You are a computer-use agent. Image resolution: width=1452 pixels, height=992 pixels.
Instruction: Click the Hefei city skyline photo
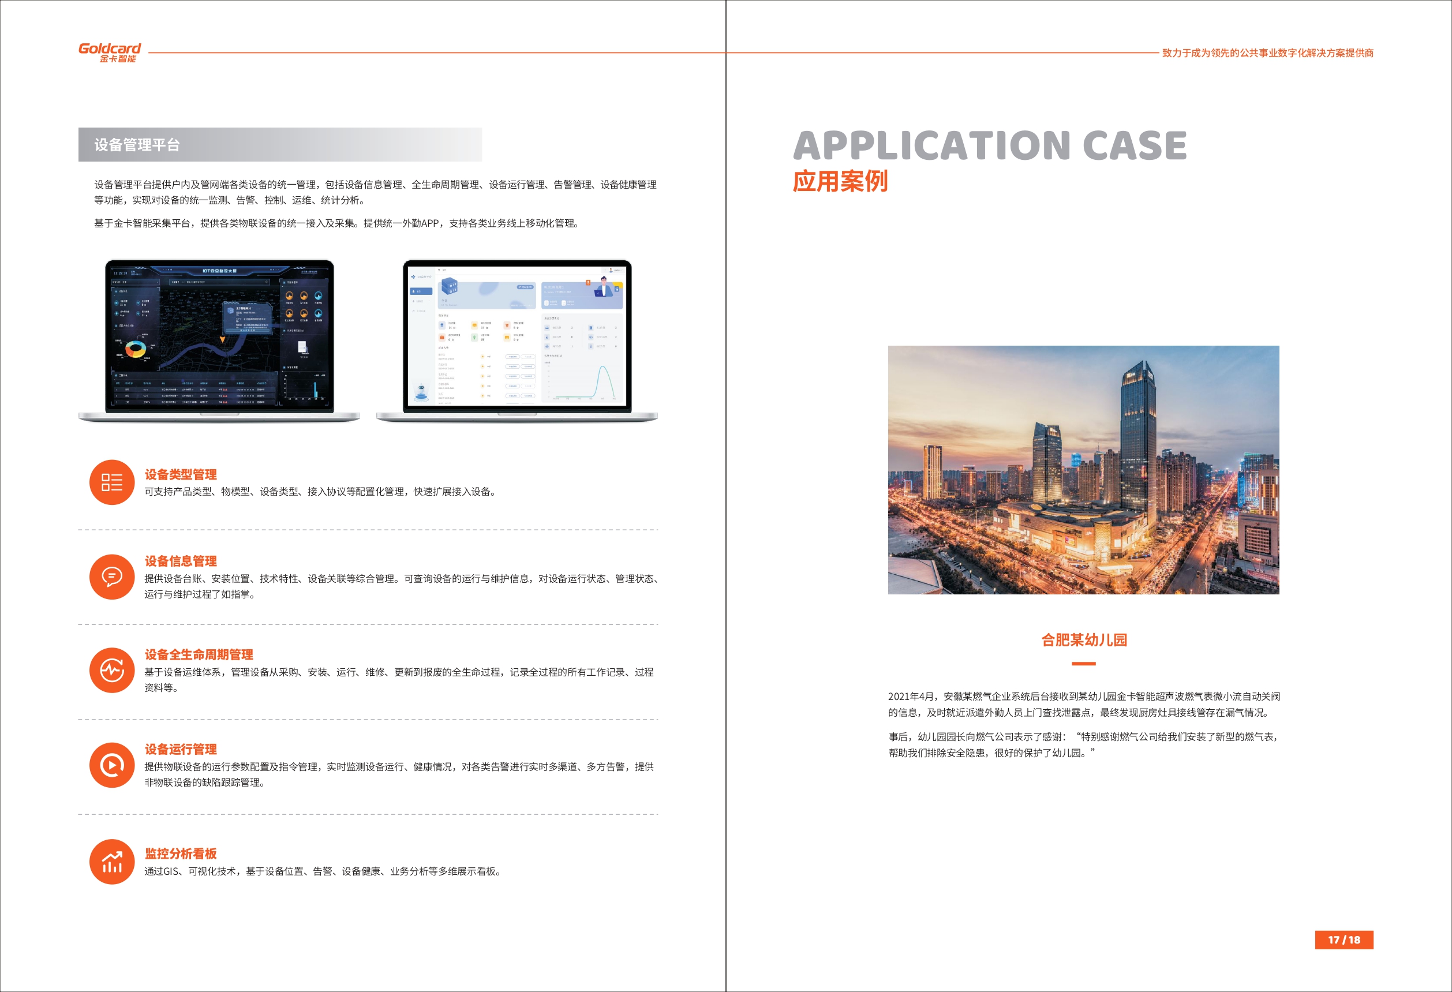tap(1083, 470)
